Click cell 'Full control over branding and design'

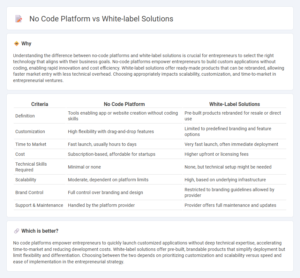pyautogui.click(x=124, y=192)
